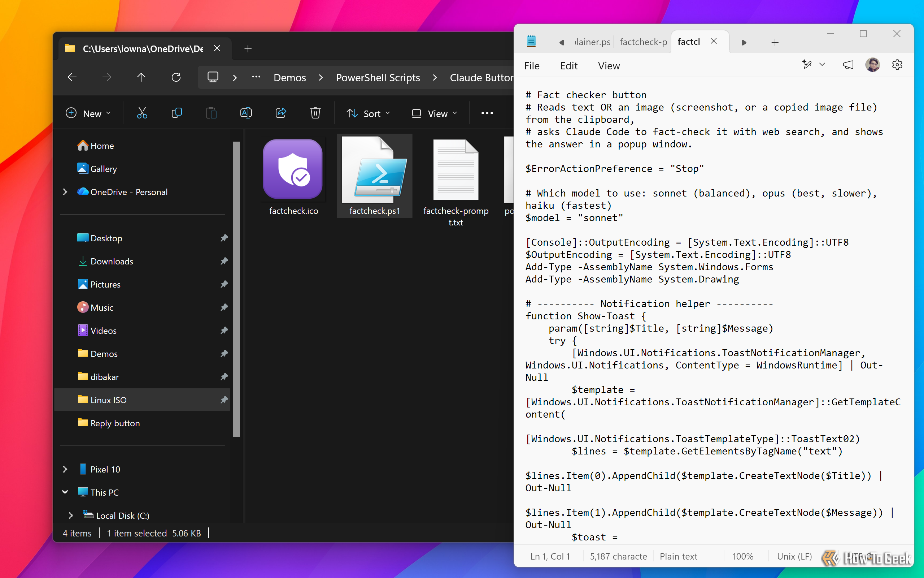
Task: Click the Cut scissors icon in File Explorer
Action: [x=142, y=113]
